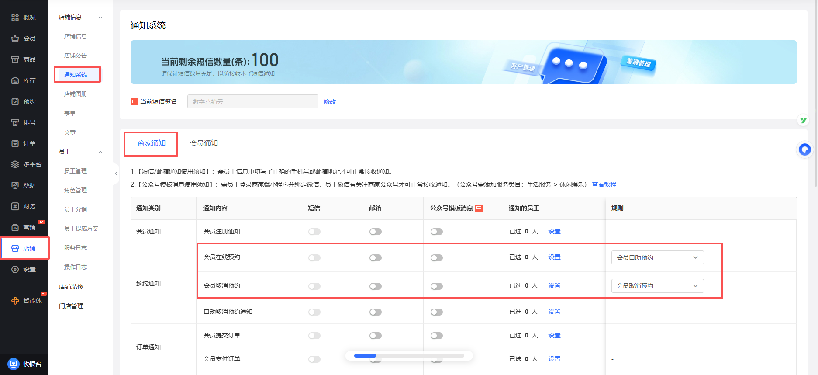
Task: Open the 会员自助预约 rule dropdown
Action: tap(657, 257)
